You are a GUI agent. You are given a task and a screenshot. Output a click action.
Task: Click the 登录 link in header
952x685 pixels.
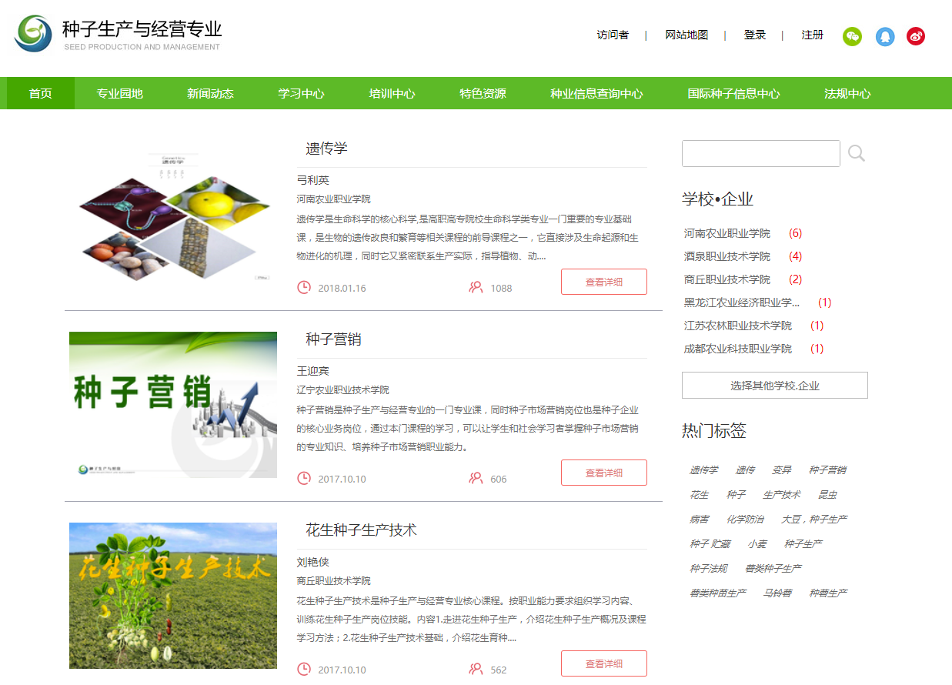point(754,35)
